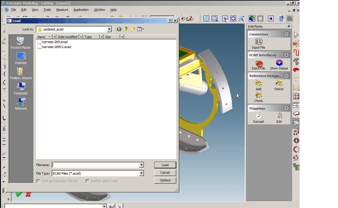Open the Tools menu
This screenshot has width=338, height=208.
tap(47, 10)
